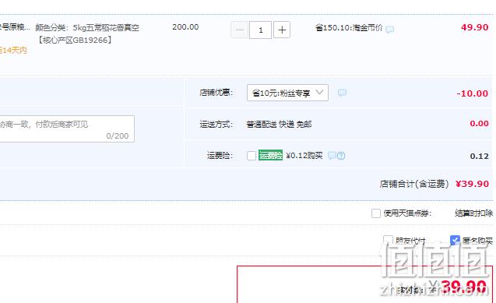This screenshot has width=496, height=303.
Task: Click the 普通配送 快递 免邮 shipping text
Action: [279, 125]
